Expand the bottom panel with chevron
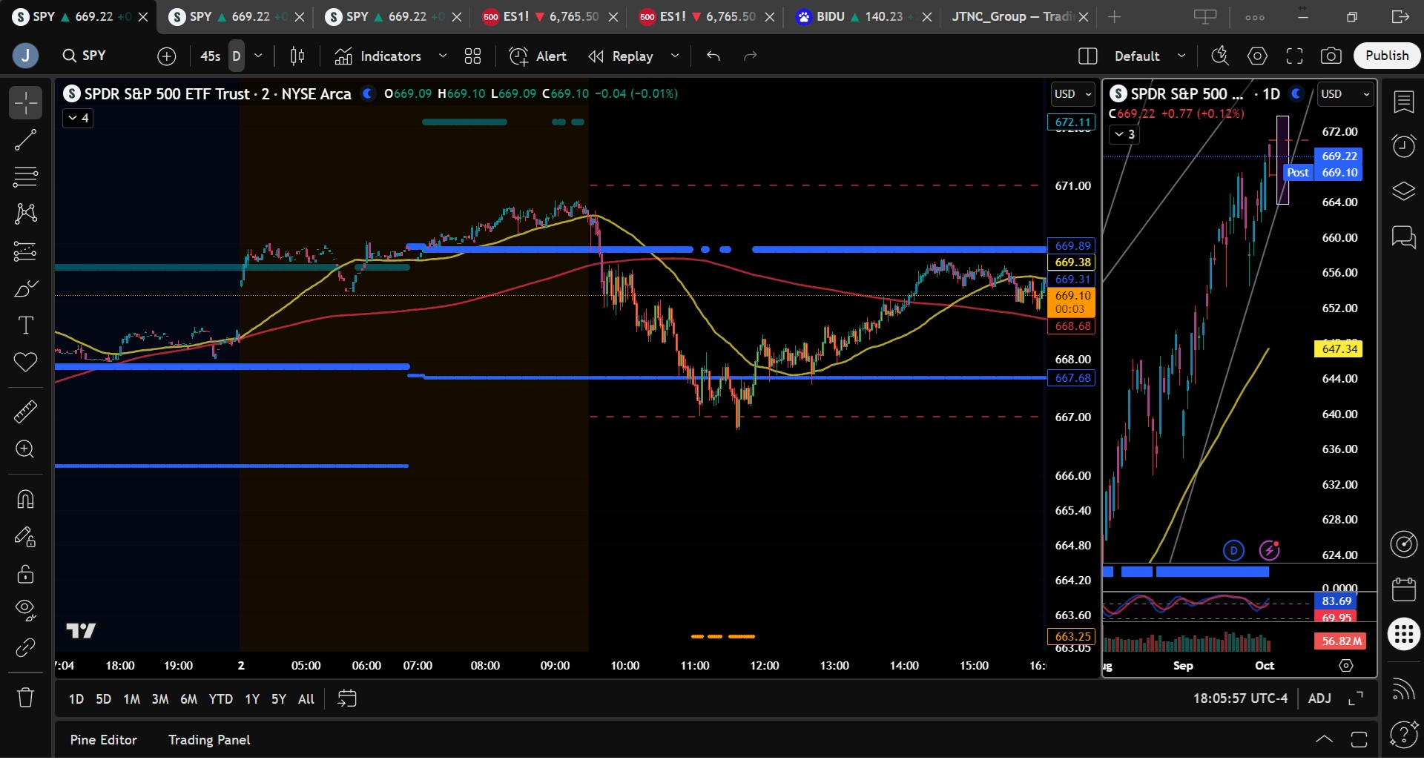This screenshot has width=1424, height=760. (x=1324, y=739)
